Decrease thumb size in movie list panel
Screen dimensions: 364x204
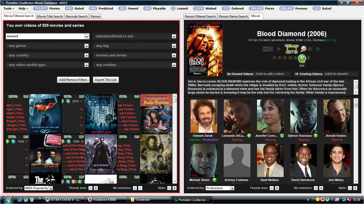[90, 188]
